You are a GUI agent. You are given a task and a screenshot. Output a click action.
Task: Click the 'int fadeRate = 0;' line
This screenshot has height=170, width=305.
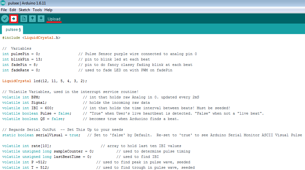tap(21, 70)
